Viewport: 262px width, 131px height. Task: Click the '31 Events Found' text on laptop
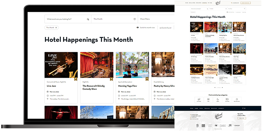(x=165, y=28)
